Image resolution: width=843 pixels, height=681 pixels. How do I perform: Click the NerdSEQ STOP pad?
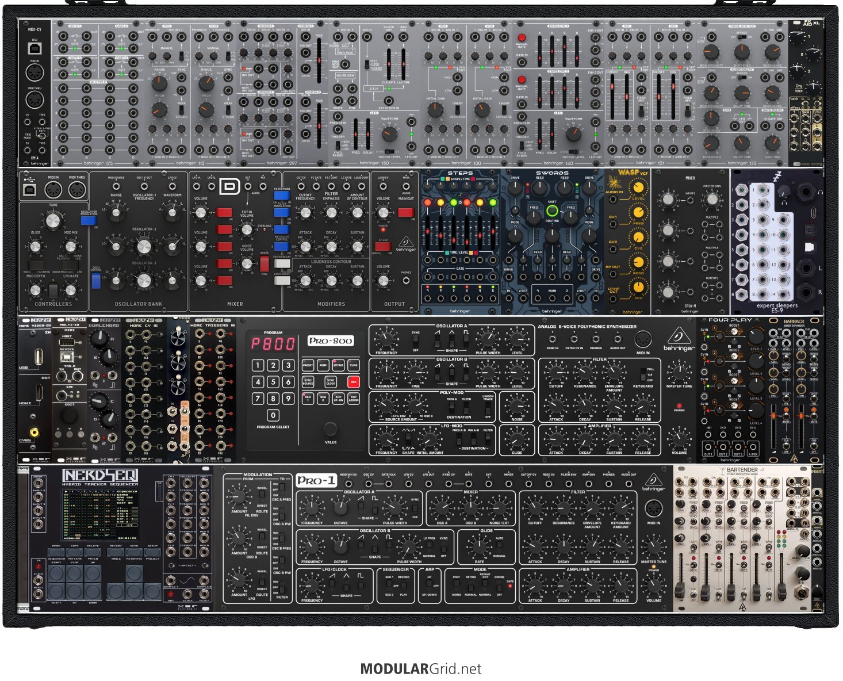(x=74, y=573)
